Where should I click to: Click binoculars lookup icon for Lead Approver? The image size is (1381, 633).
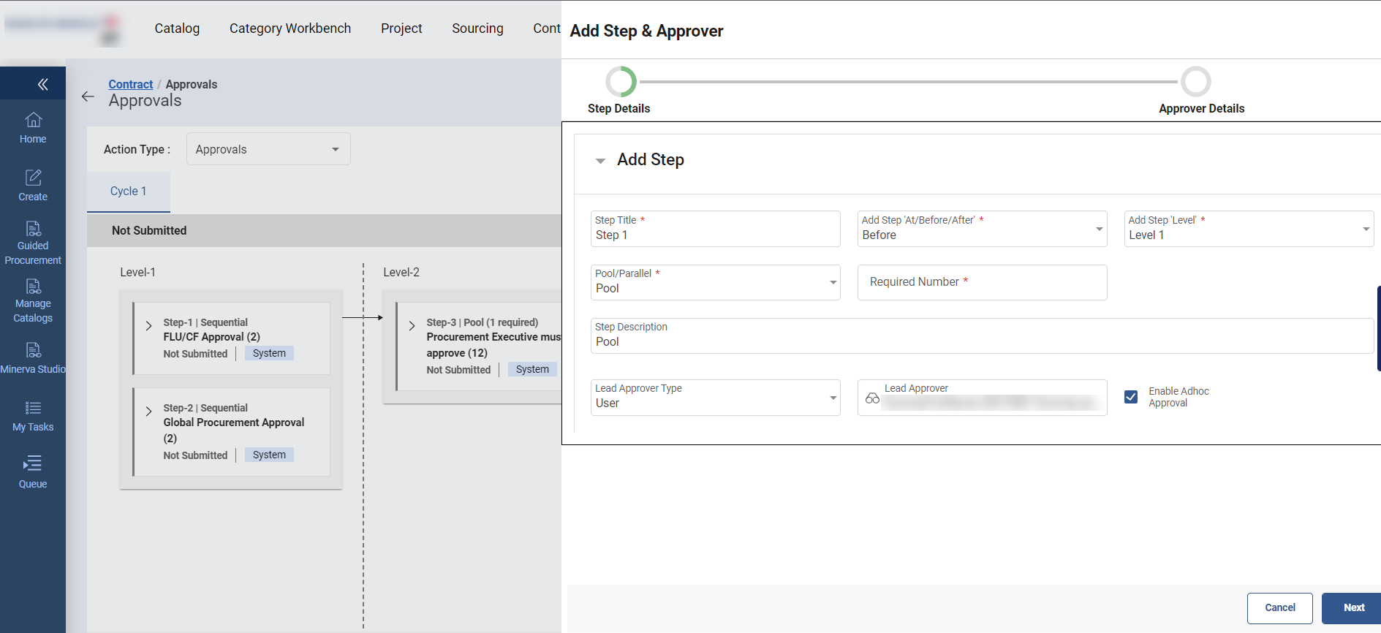click(872, 398)
